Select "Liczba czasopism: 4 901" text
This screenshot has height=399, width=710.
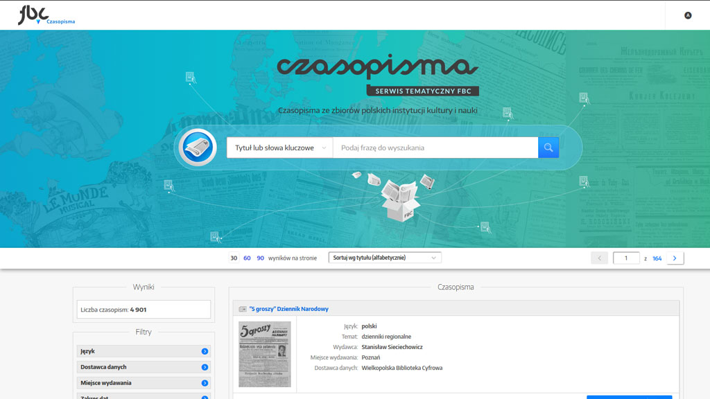pos(113,310)
